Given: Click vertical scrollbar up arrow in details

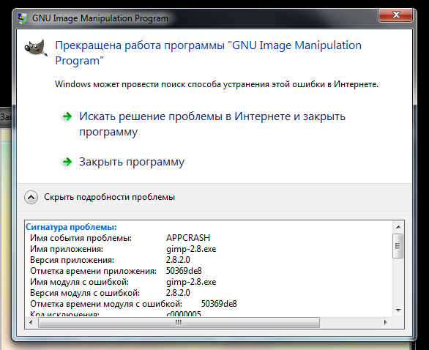Looking at the screenshot, I should [x=398, y=227].
